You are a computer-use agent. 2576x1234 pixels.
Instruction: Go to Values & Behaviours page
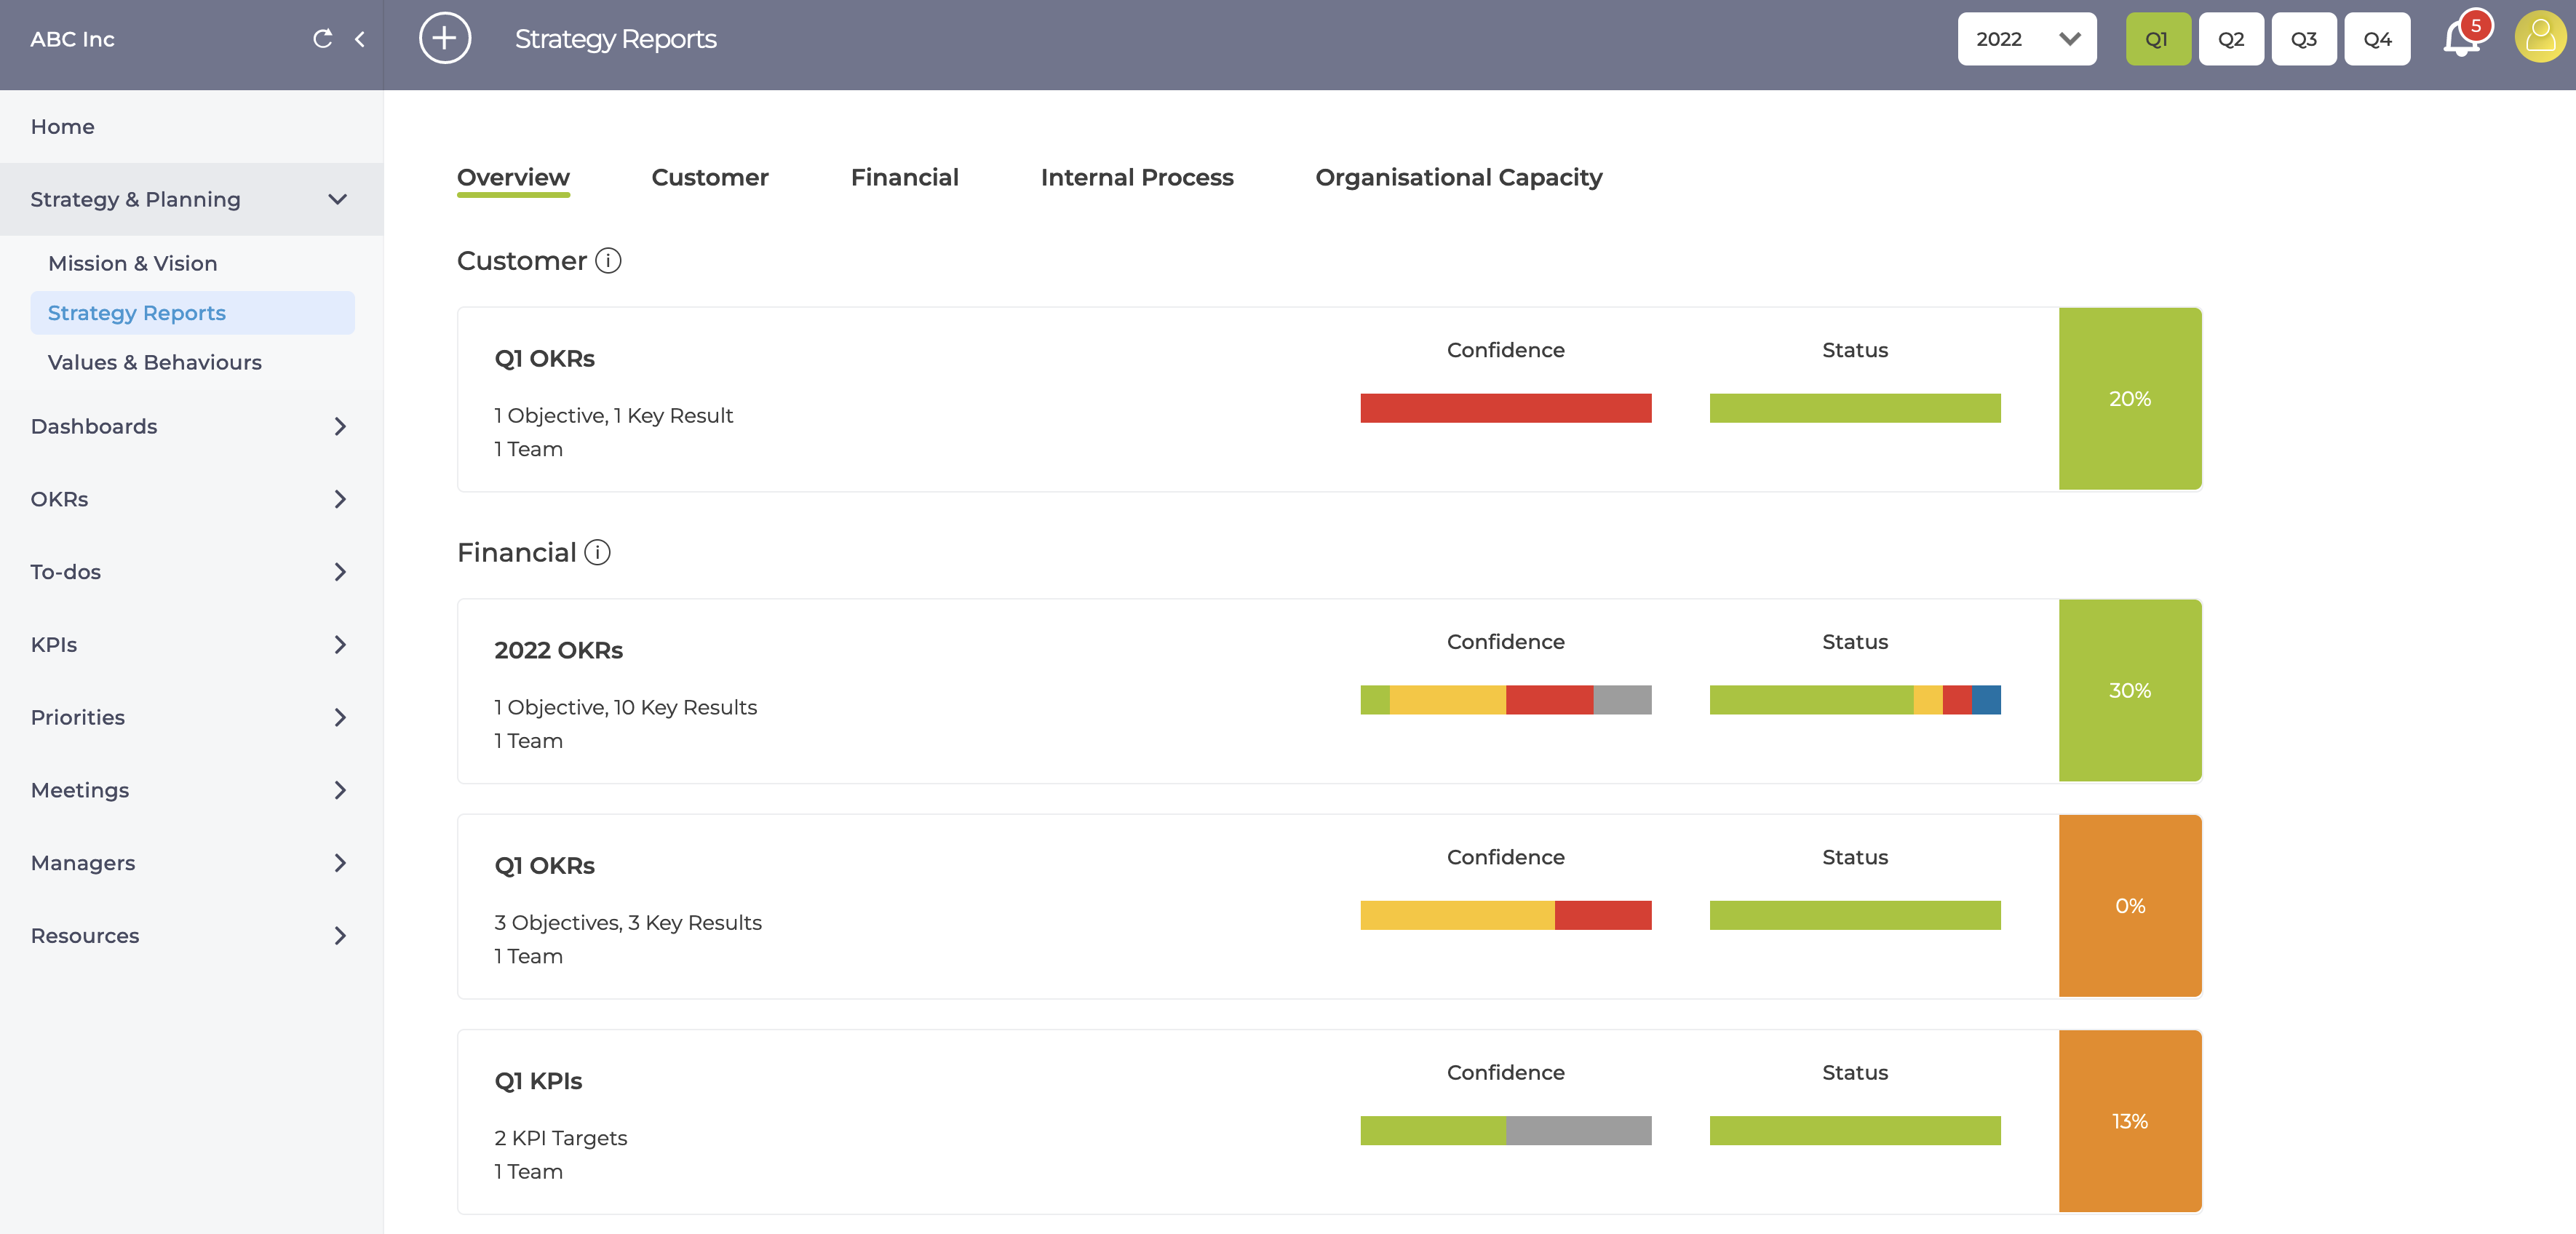(x=155, y=362)
